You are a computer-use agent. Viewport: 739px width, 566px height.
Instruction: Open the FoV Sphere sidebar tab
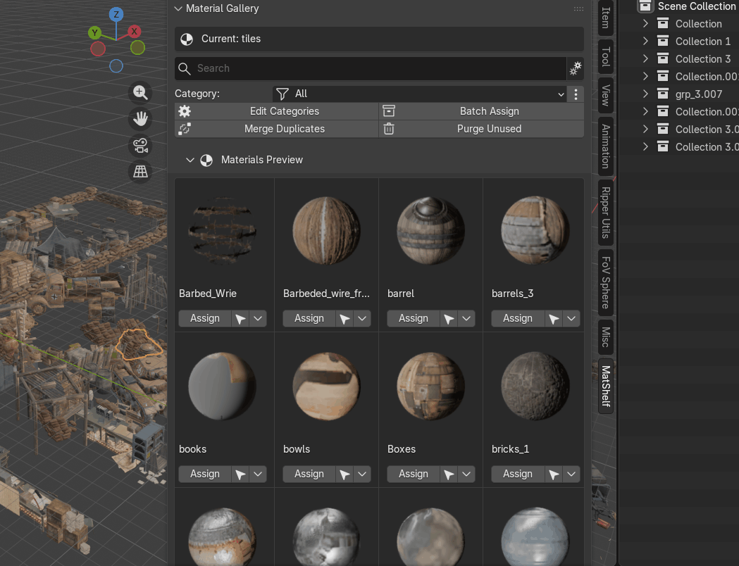[606, 282]
